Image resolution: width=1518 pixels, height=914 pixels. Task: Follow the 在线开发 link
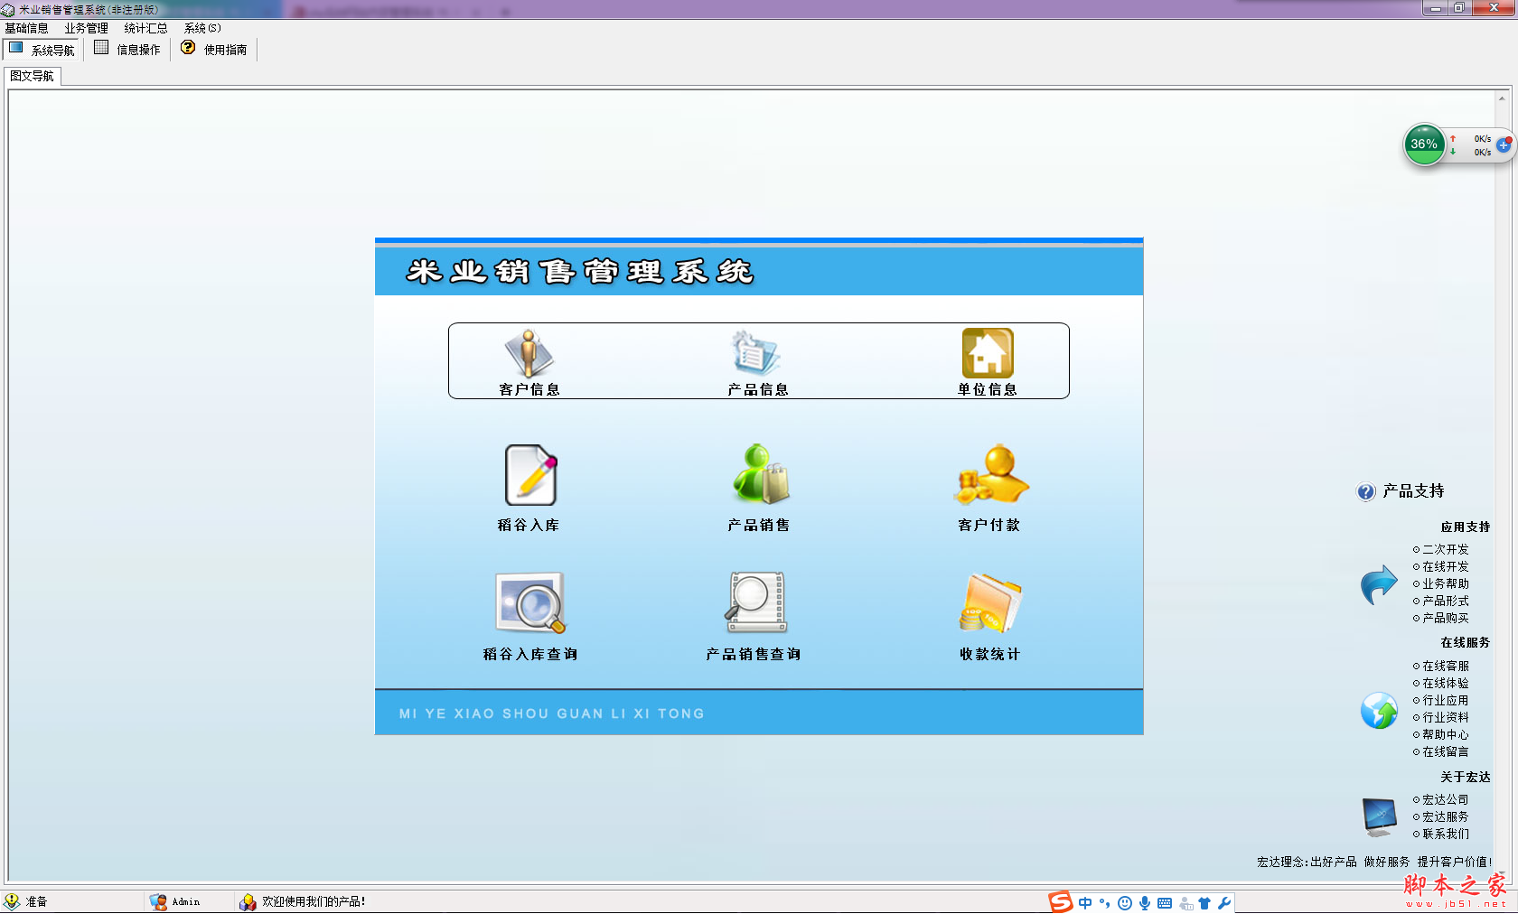click(1446, 566)
